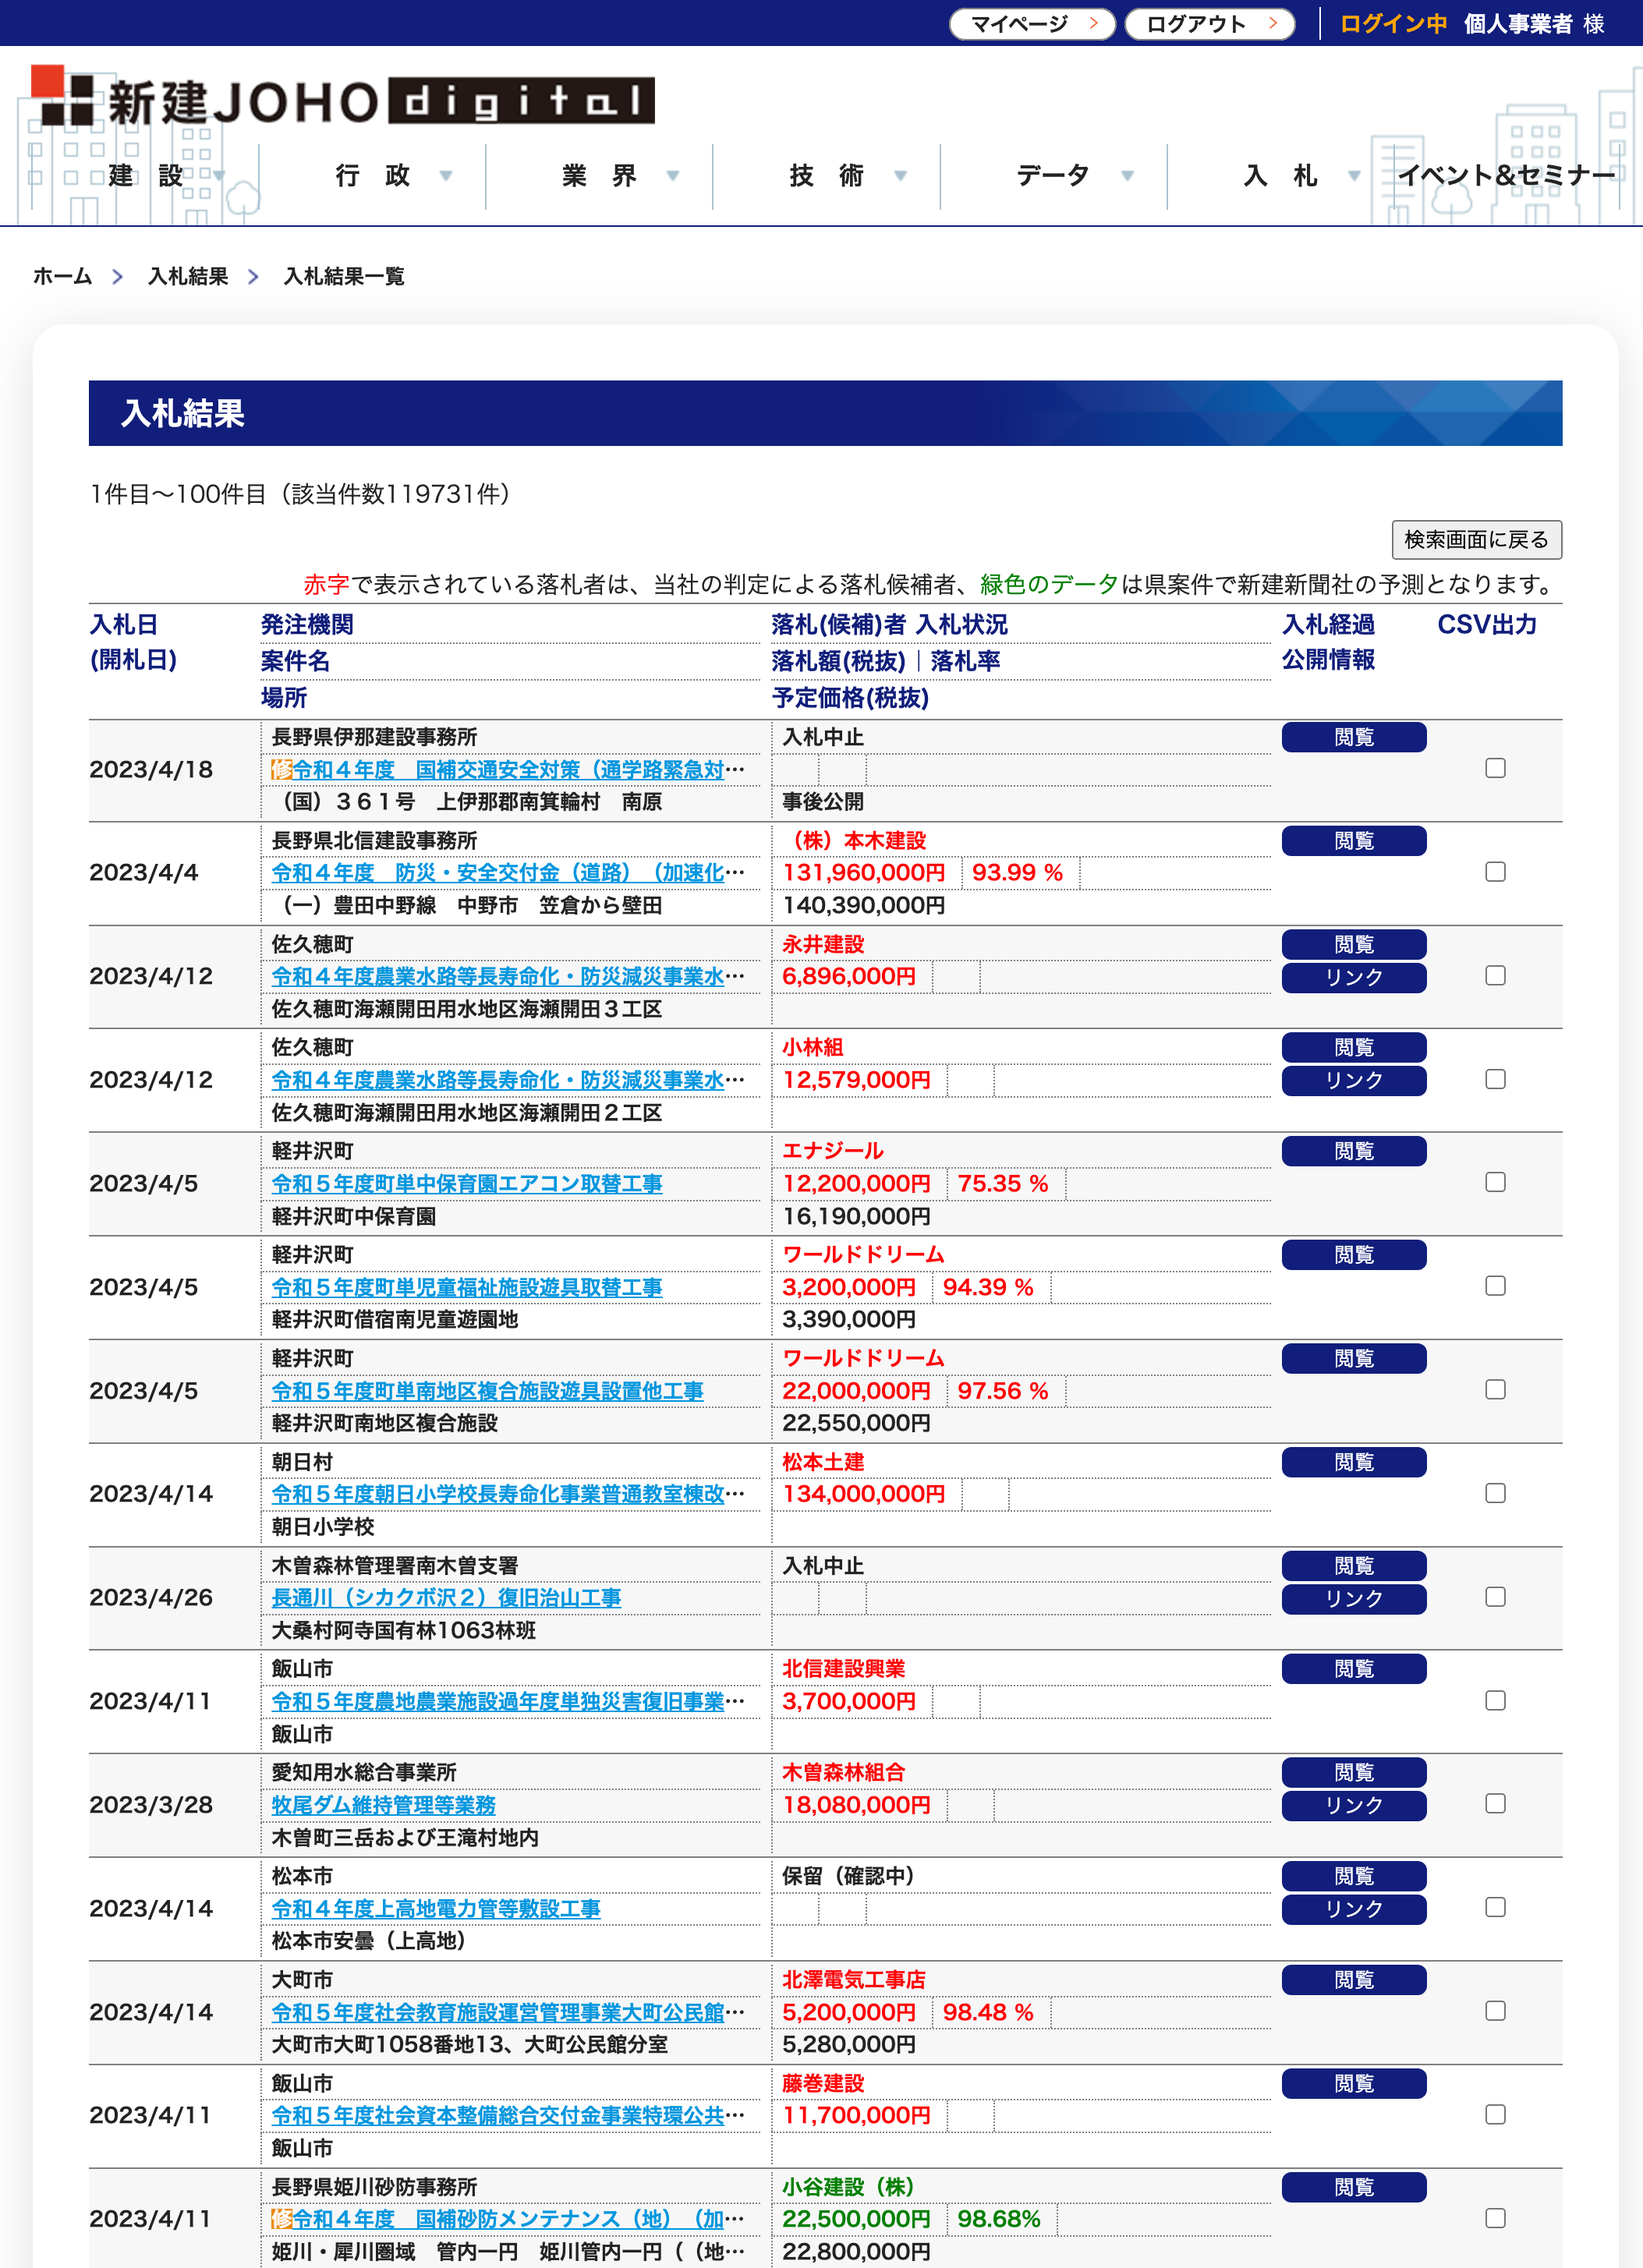
Task: Expand the 建設 menu
Action: (x=146, y=176)
